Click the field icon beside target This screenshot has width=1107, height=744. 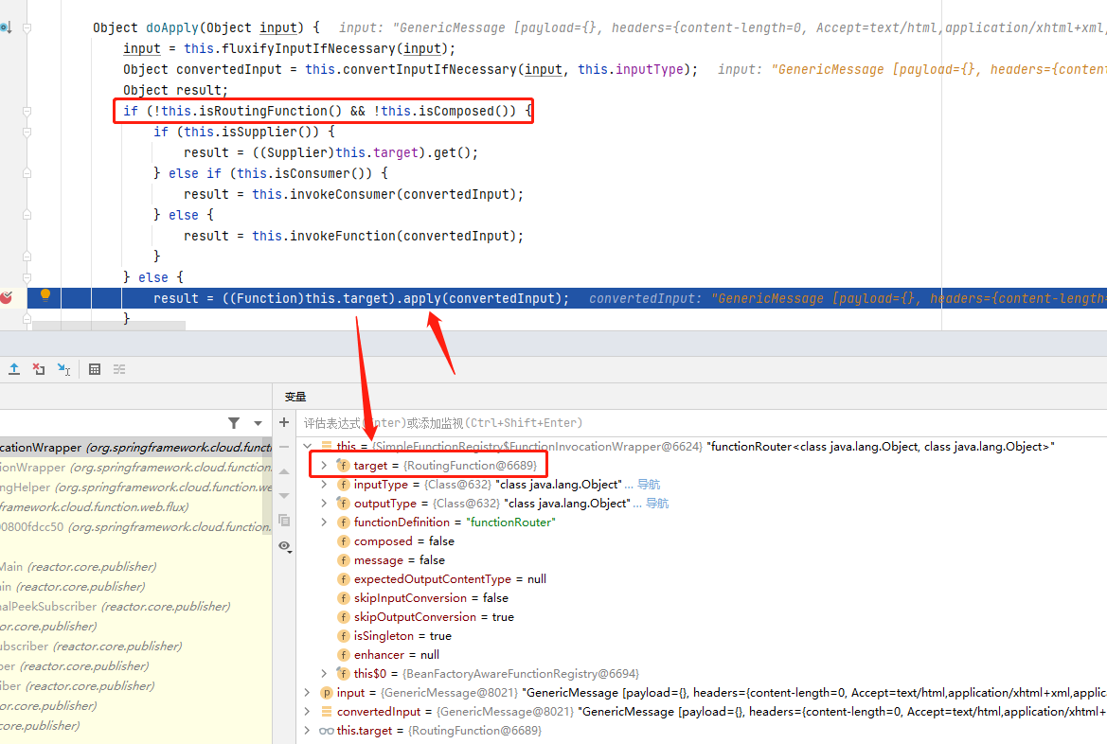[x=343, y=465]
